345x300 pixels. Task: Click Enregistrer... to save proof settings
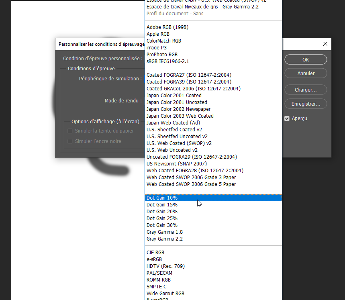tap(306, 104)
